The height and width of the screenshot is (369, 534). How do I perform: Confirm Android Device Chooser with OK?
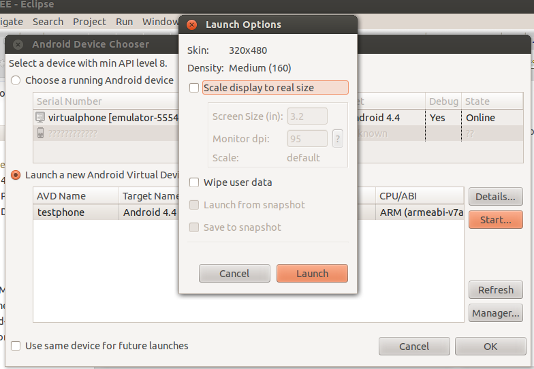490,346
